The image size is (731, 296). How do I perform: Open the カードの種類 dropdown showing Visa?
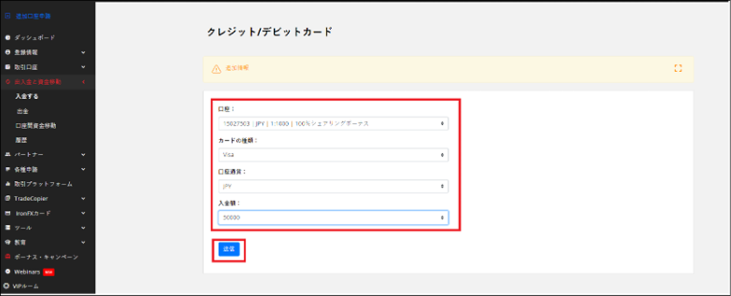point(333,155)
